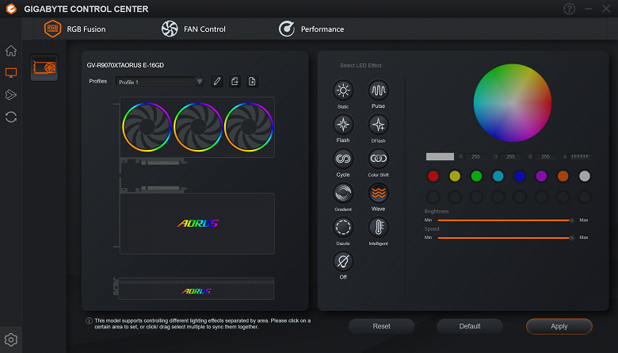
Task: Click the B value field
Action: (545, 156)
